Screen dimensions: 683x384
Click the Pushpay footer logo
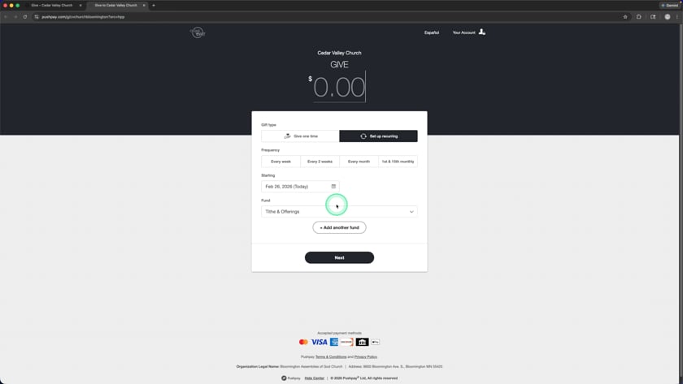click(x=291, y=378)
